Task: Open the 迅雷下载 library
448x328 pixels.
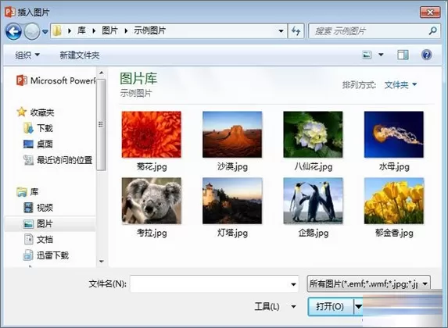Action: (x=45, y=255)
